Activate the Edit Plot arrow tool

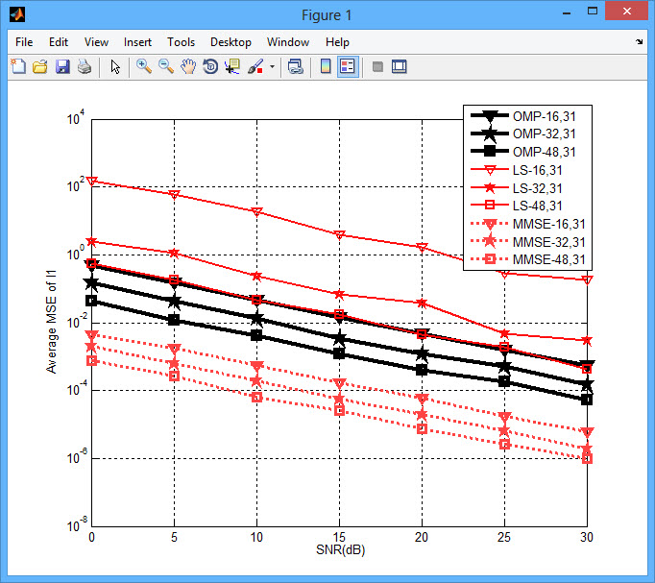coord(115,67)
